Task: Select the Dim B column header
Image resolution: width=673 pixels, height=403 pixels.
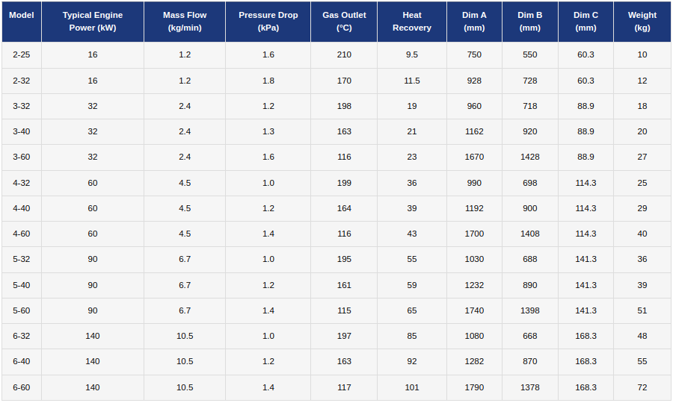Action: (530, 22)
